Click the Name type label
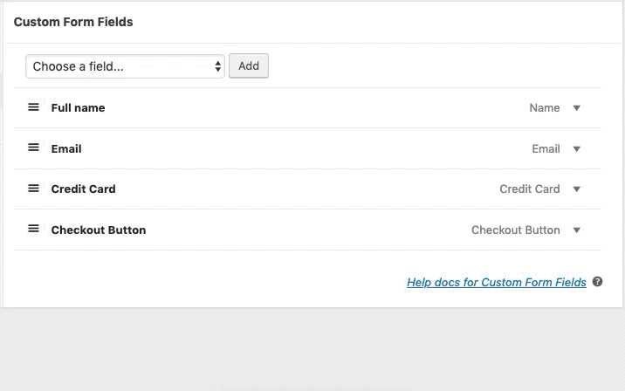 pyautogui.click(x=545, y=108)
